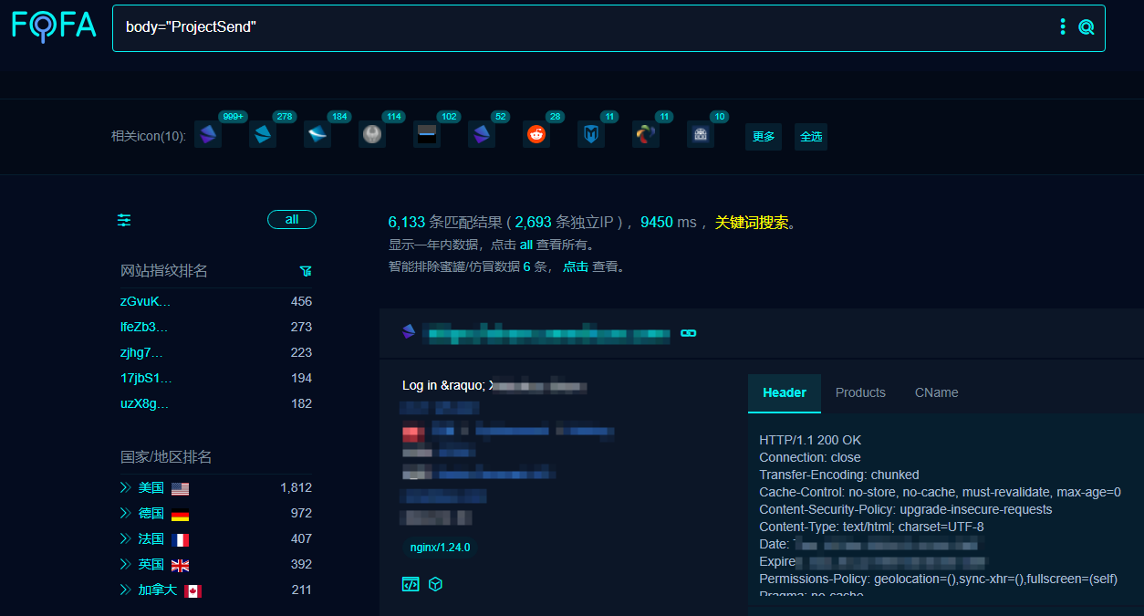The width and height of the screenshot is (1144, 616).
Task: Click 'HTTP/1.1 200 OK' header line
Action: pos(810,440)
